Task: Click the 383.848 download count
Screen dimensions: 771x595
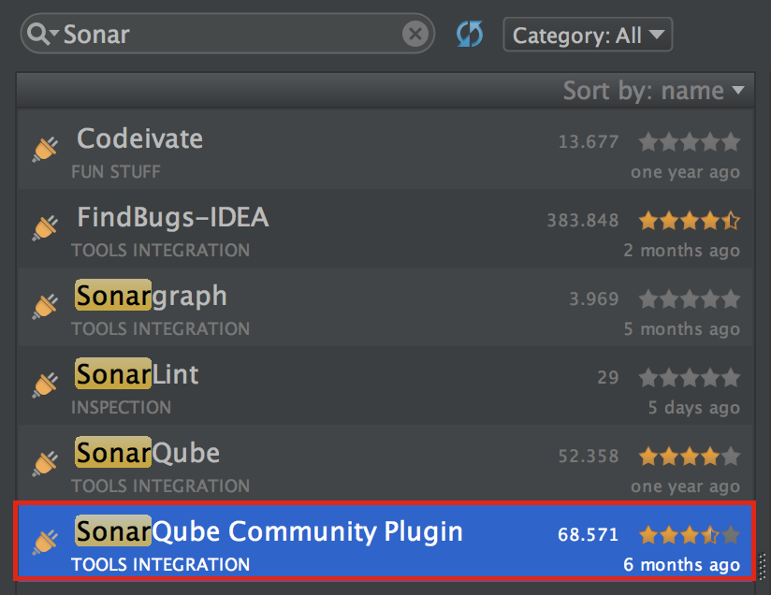Action: 583,221
